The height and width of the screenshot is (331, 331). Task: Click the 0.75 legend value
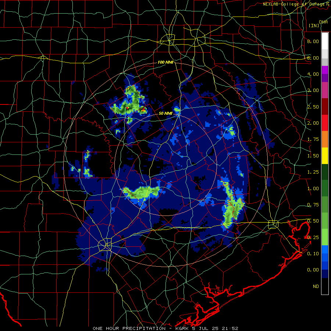coord(313,205)
